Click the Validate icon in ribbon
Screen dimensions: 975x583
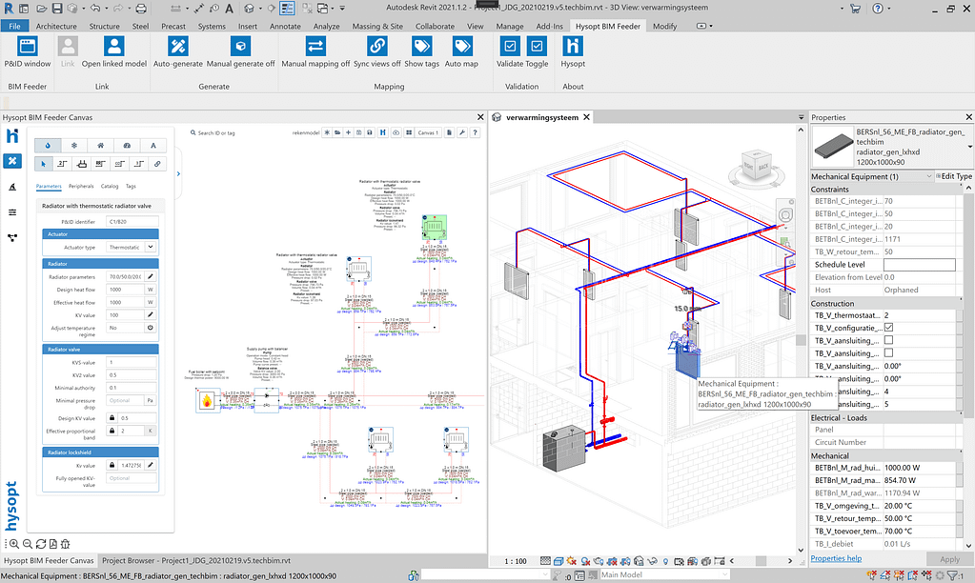(x=510, y=47)
